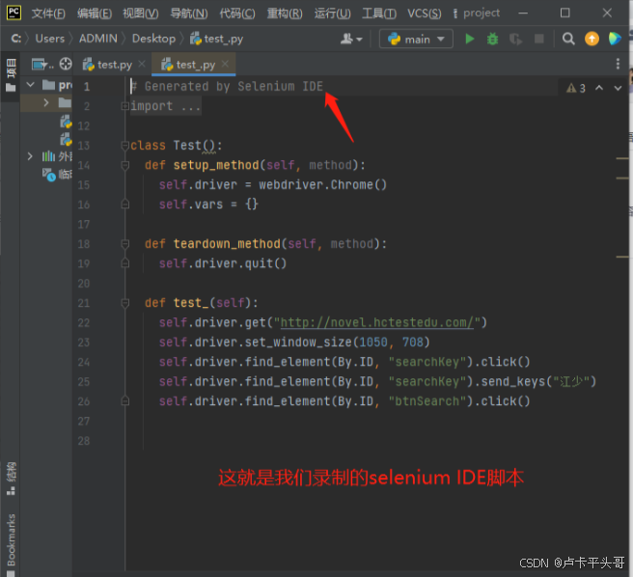Select the scratches and consoles tree item
This screenshot has height=577, width=633.
57,175
